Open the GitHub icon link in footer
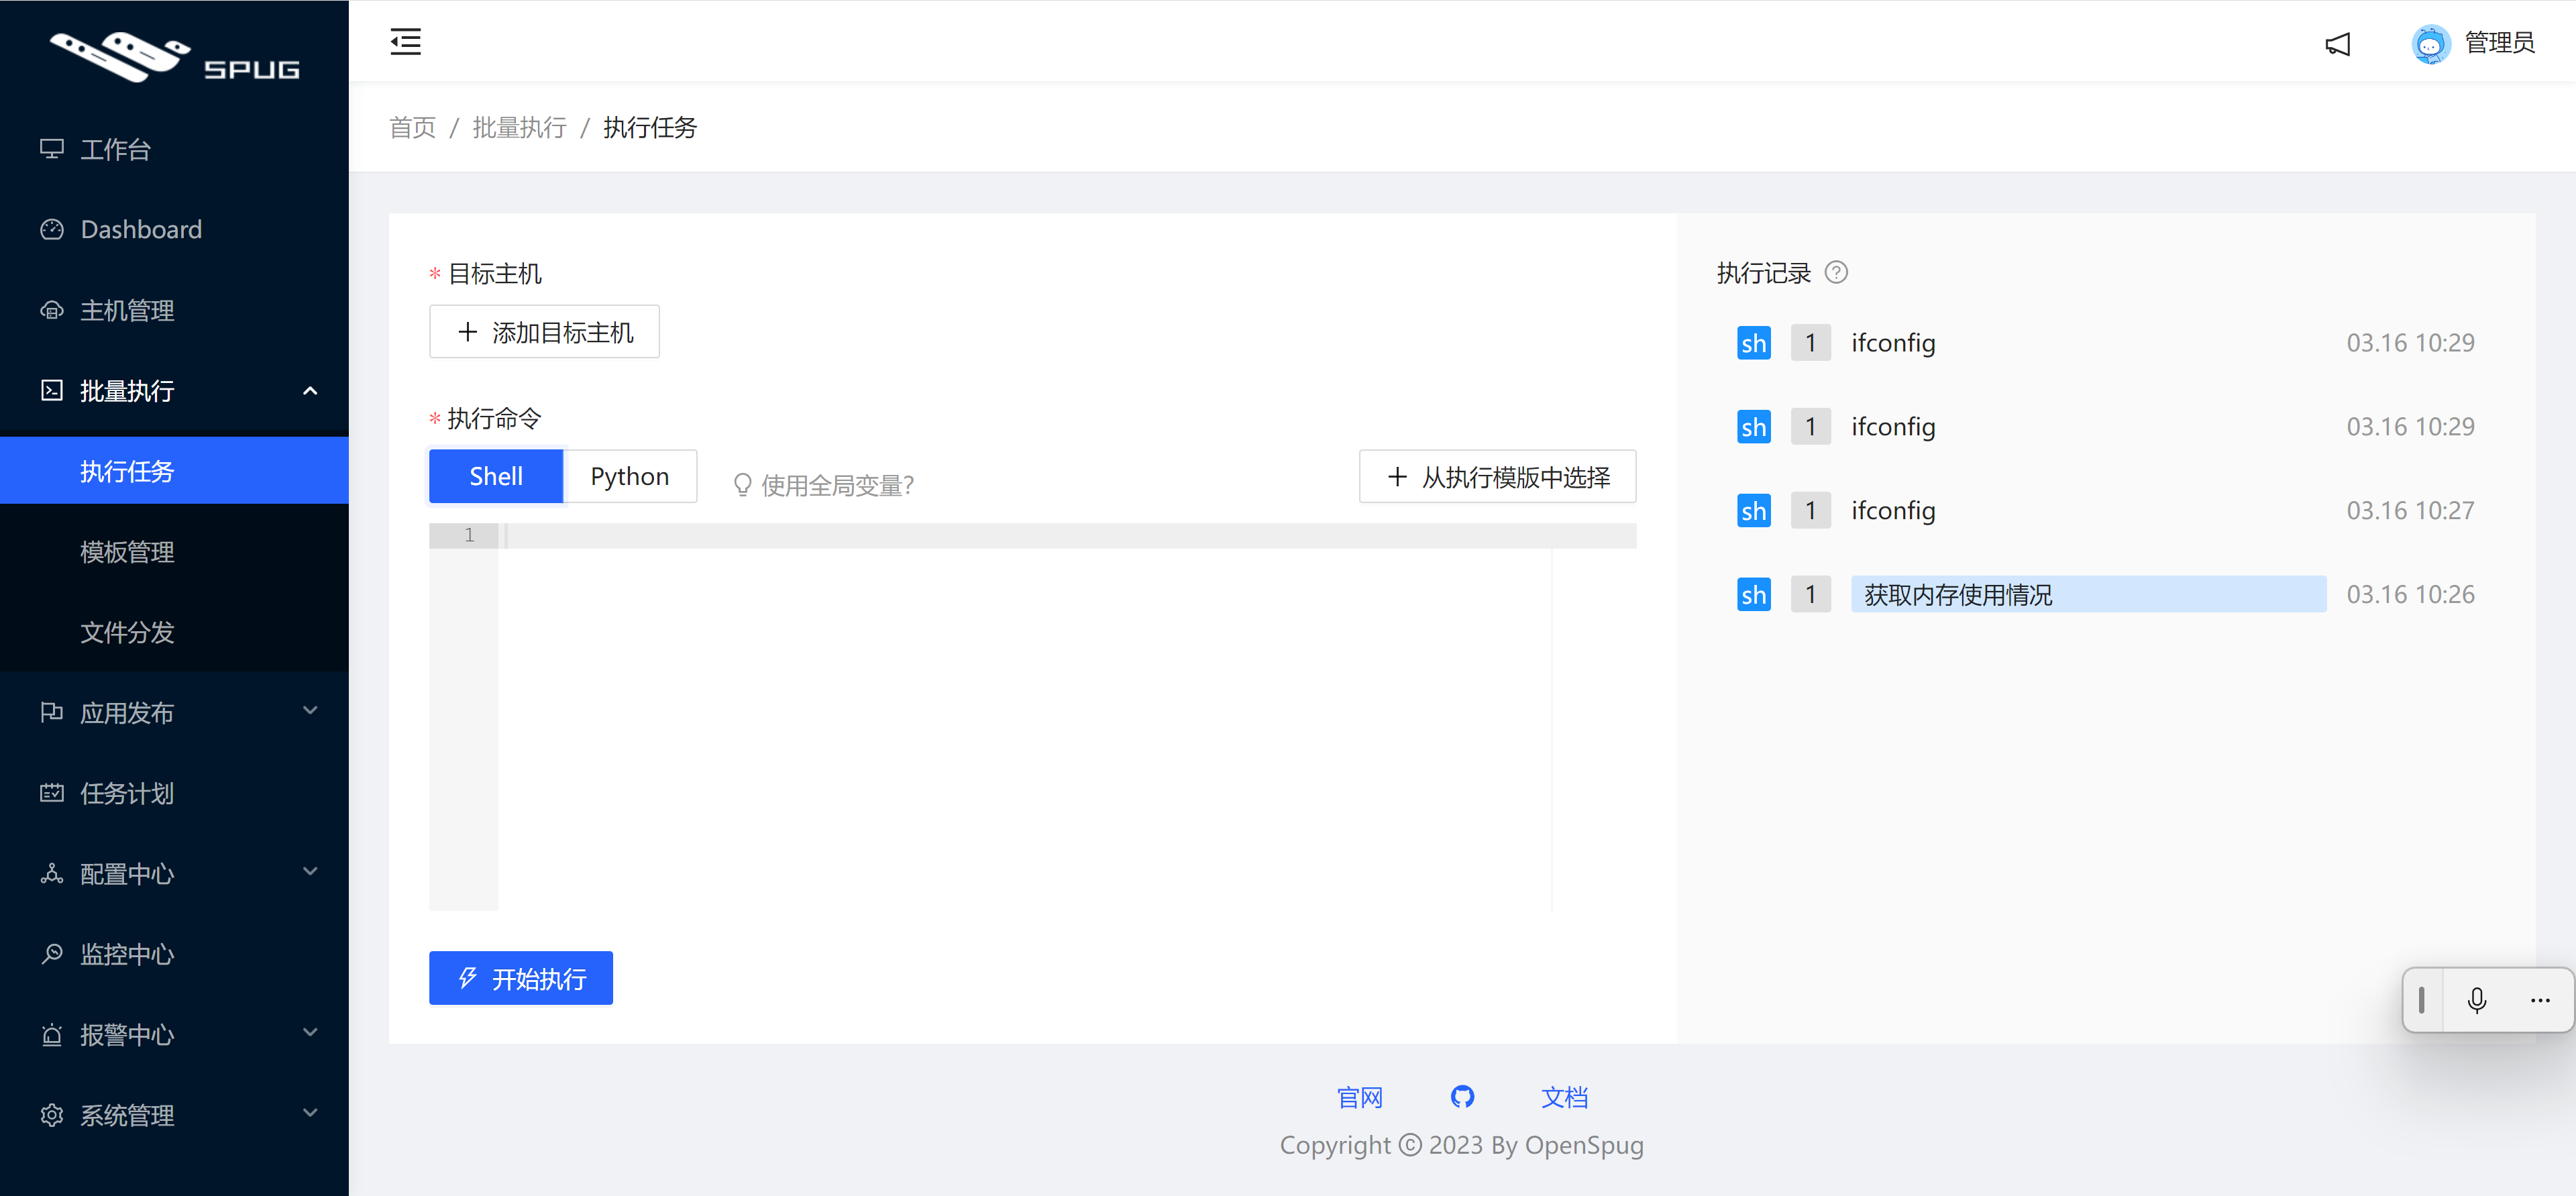2576x1196 pixels. pos(1462,1097)
